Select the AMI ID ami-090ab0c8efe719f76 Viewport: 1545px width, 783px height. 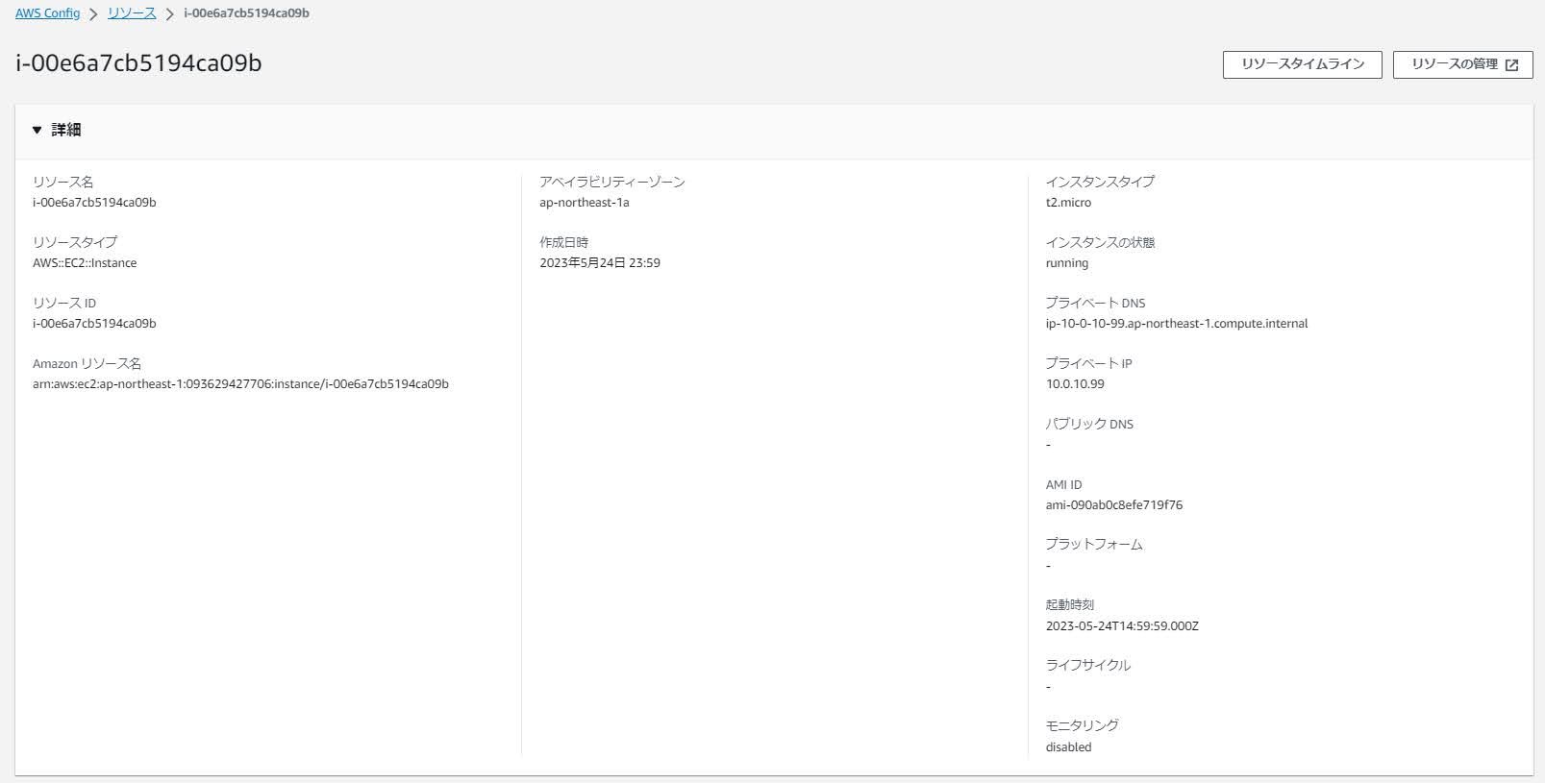coord(1114,505)
